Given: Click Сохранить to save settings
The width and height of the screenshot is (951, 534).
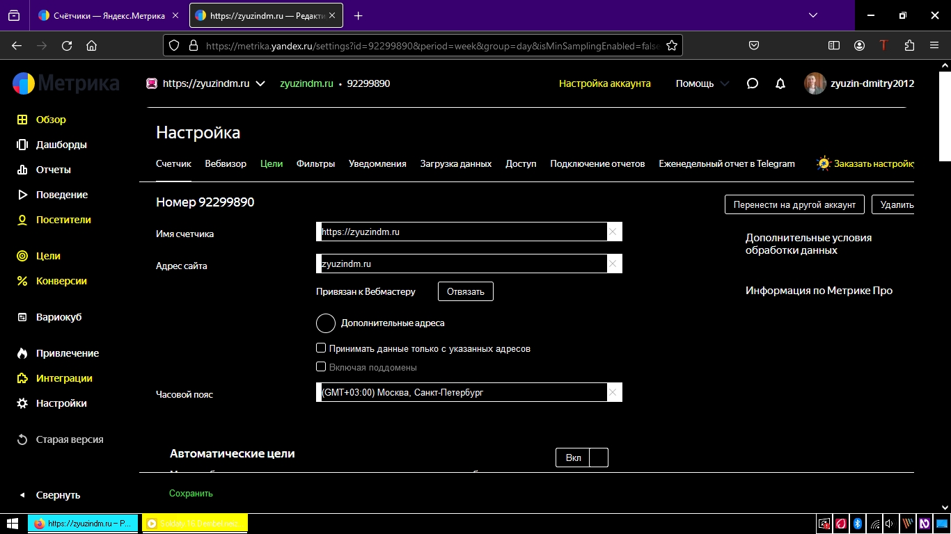Looking at the screenshot, I should 191,493.
